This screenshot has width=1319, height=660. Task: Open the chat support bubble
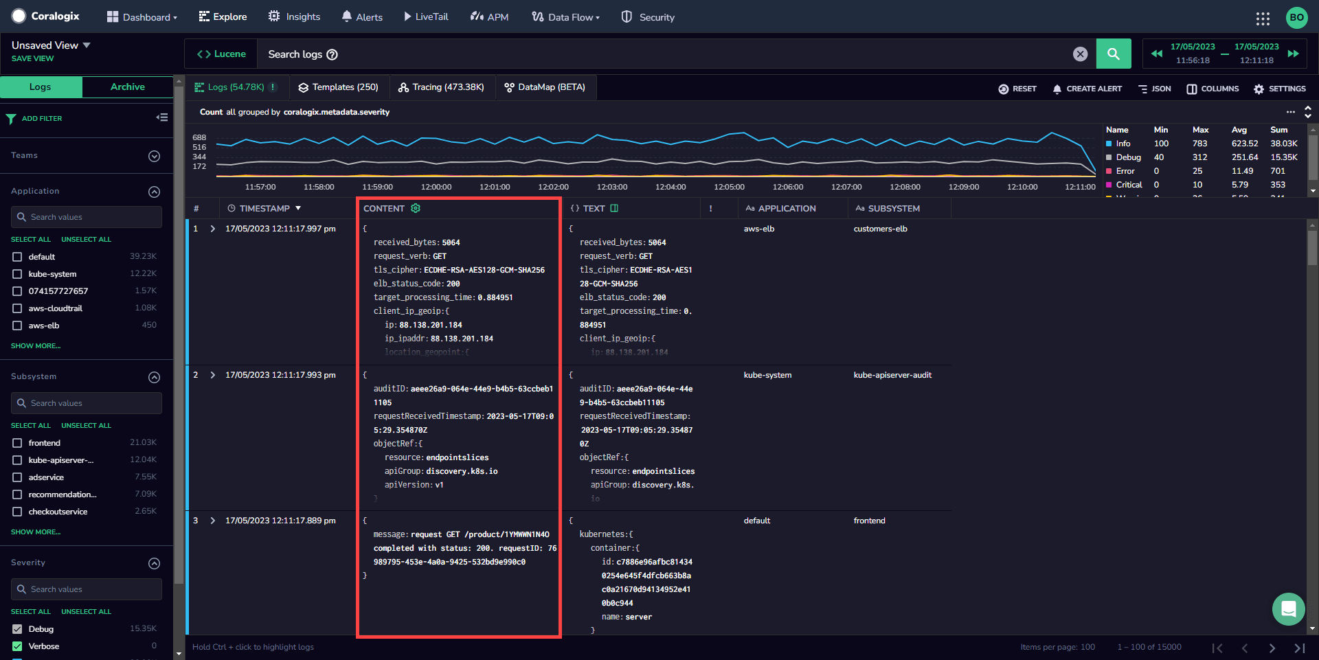1288,609
